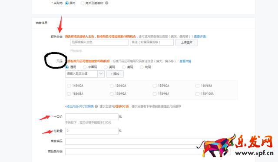Check the 175/100A size checkbox
The image size is (278, 162).
click(x=197, y=94)
